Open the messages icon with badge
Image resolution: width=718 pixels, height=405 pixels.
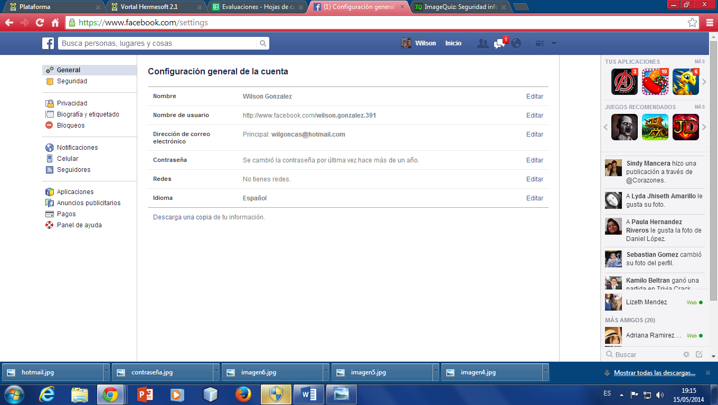click(x=499, y=43)
